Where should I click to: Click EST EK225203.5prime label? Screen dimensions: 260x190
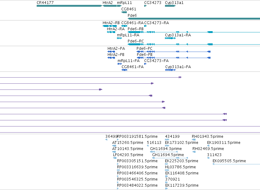point(181,161)
